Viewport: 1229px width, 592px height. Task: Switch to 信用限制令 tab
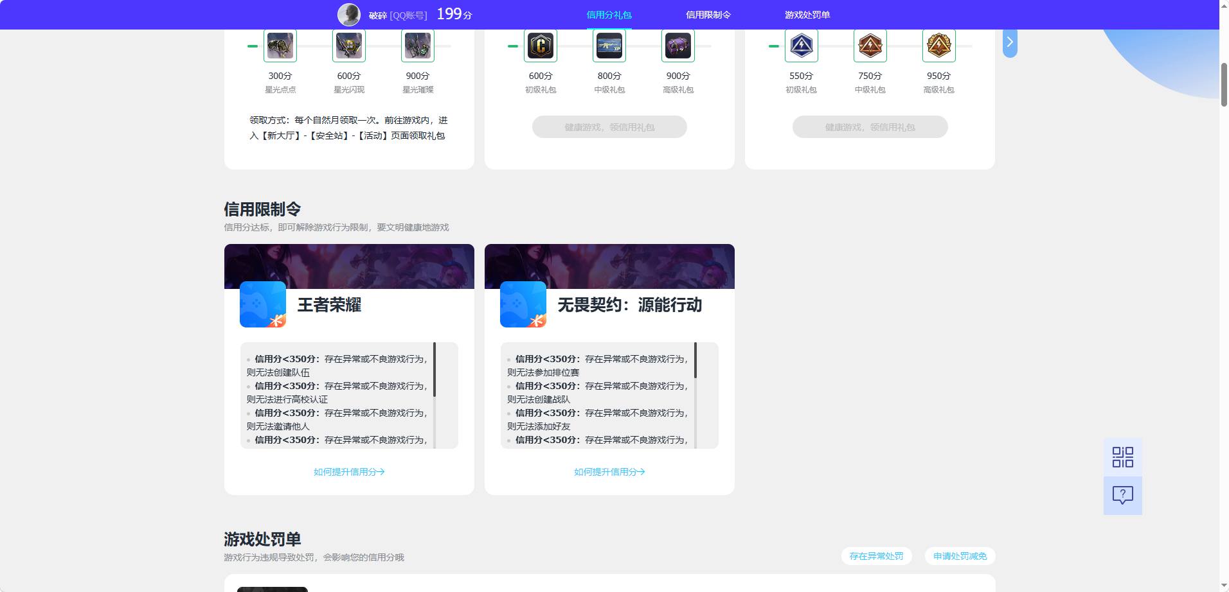708,15
